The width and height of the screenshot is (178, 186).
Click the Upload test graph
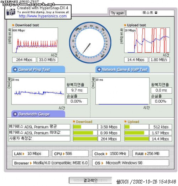point(147,40)
